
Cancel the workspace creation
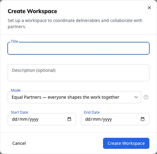pyautogui.click(x=19, y=143)
